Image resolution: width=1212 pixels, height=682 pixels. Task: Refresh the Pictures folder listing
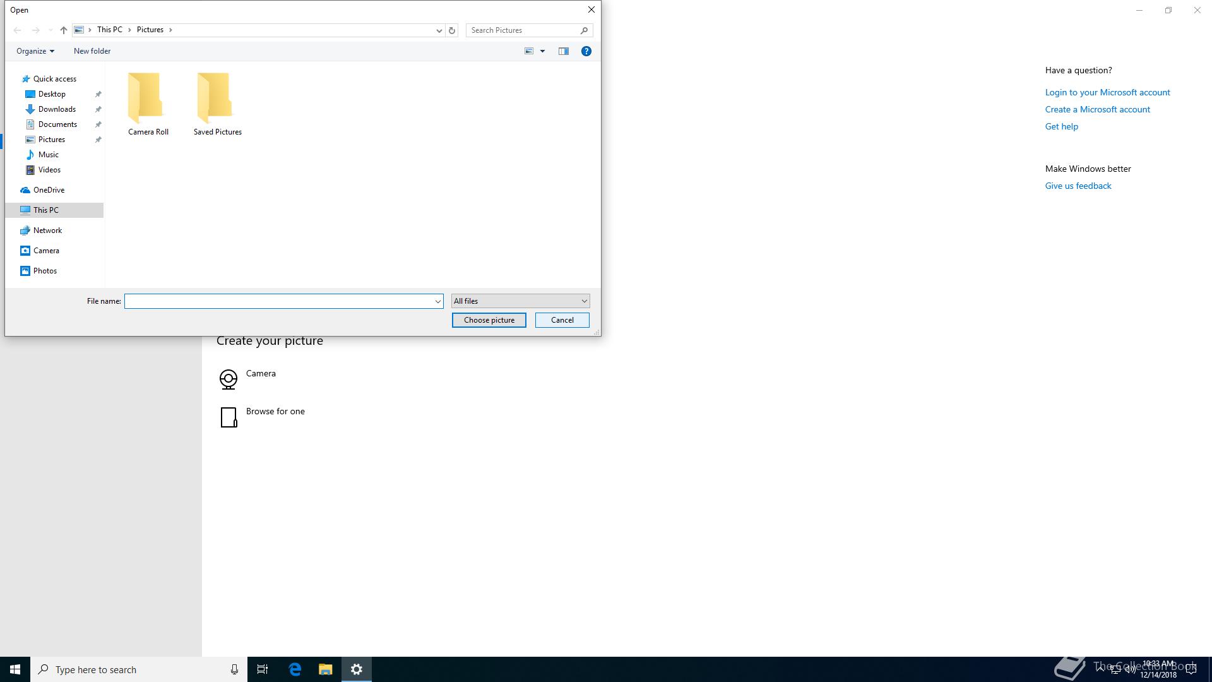[451, 30]
